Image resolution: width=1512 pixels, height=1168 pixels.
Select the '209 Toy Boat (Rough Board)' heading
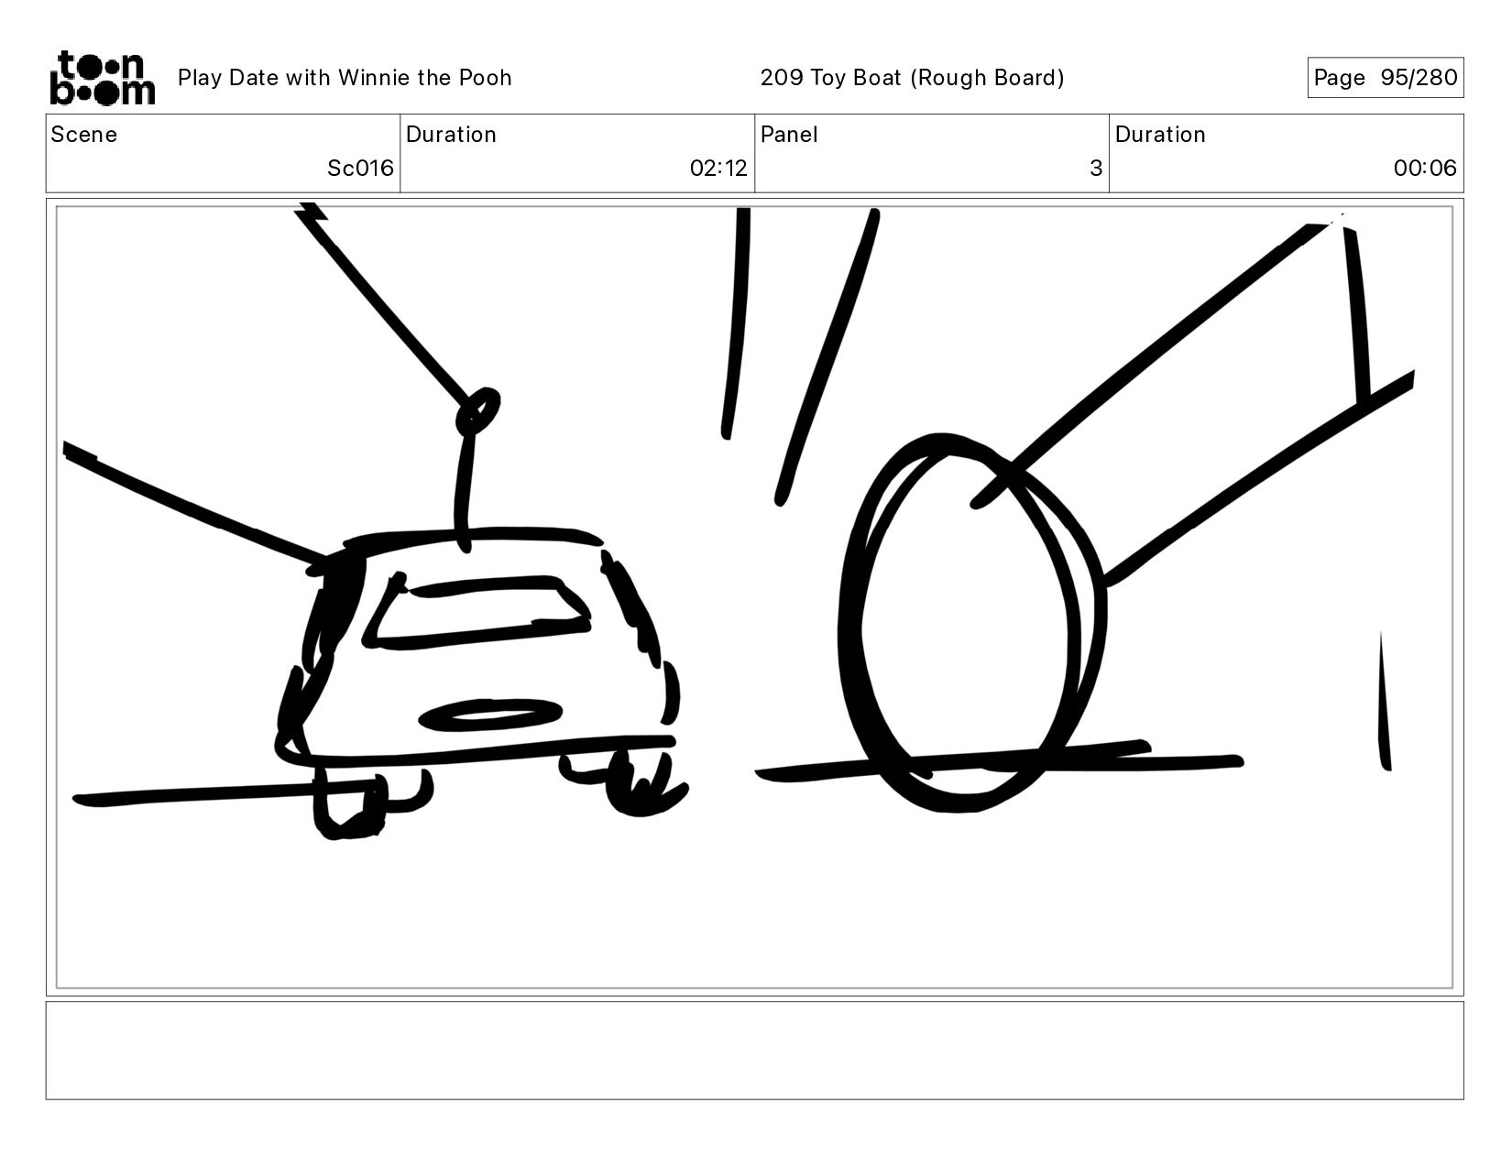[x=912, y=78]
